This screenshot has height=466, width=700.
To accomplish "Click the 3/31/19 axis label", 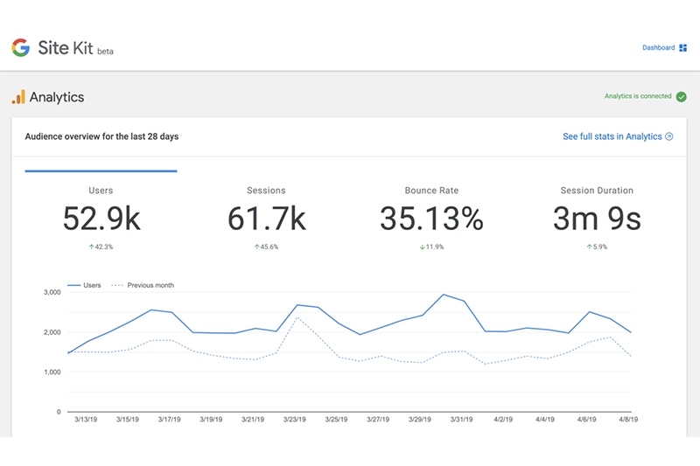I will (462, 420).
